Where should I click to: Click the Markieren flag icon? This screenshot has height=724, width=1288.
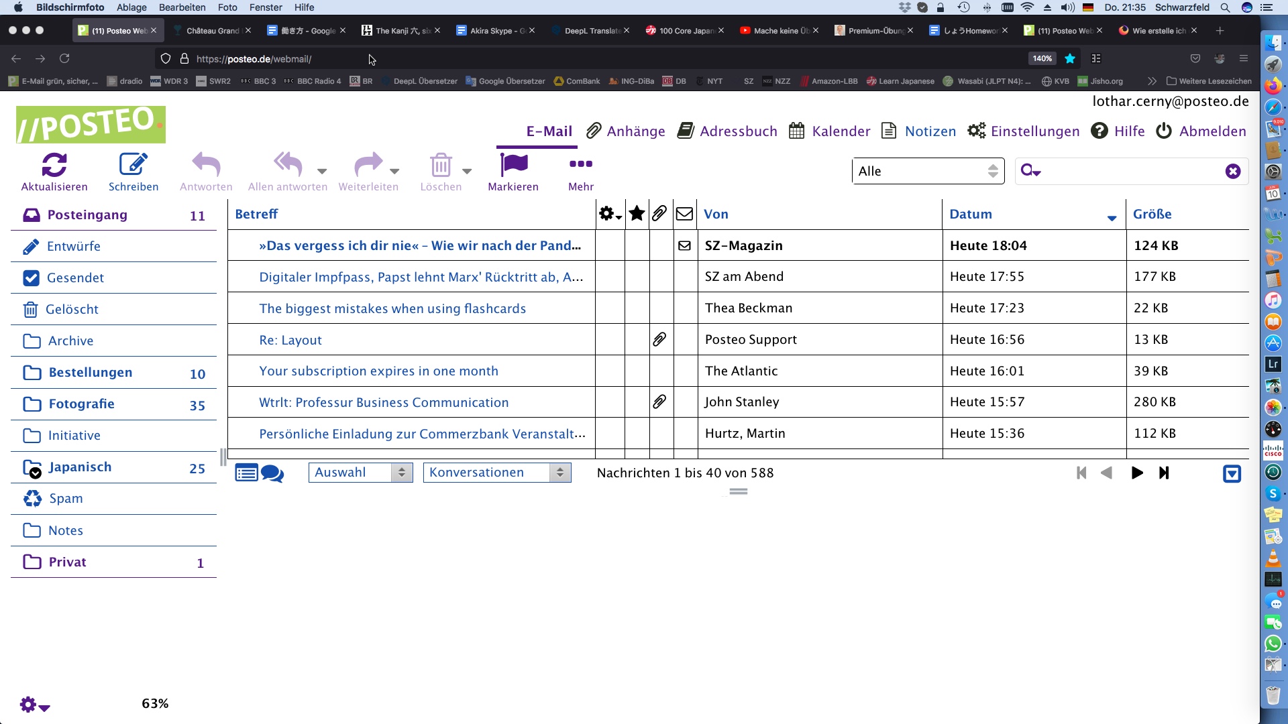pyautogui.click(x=514, y=163)
